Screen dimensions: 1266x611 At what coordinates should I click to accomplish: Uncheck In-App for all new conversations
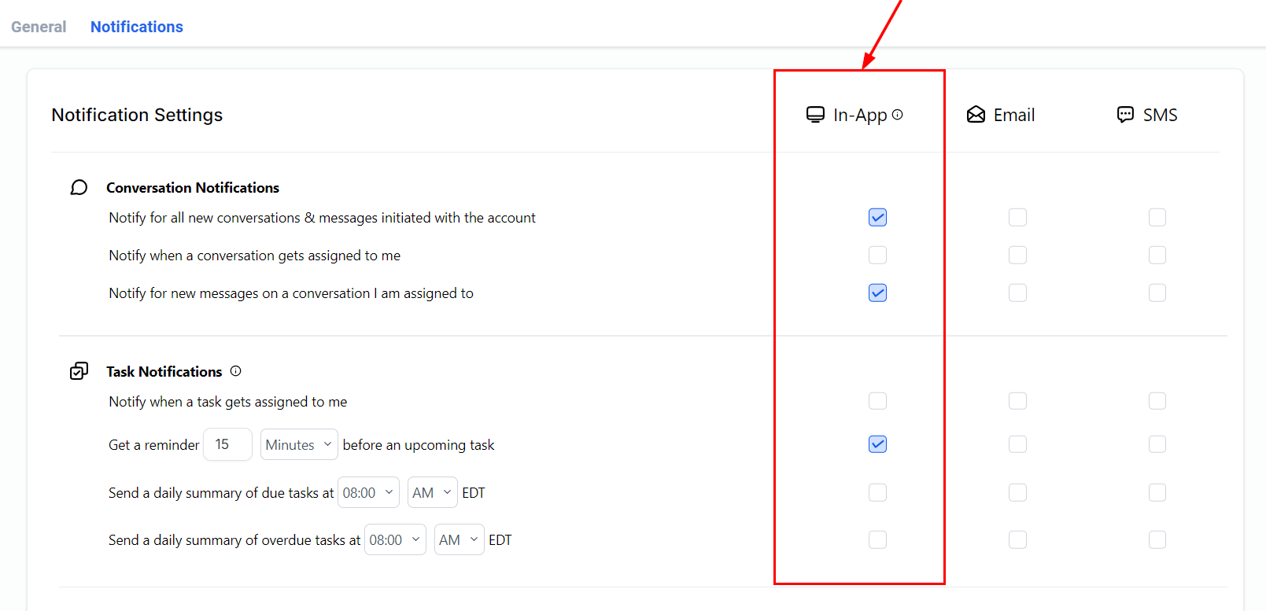click(x=877, y=217)
